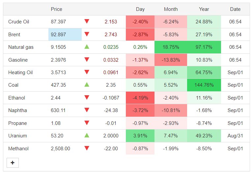Click Ethanol day change -4.19%
The image size is (252, 174).
[140, 98]
